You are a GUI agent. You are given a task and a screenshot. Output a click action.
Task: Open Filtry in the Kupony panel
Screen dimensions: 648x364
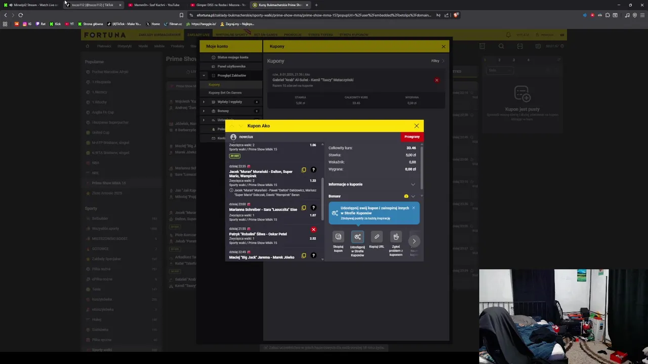click(437, 61)
